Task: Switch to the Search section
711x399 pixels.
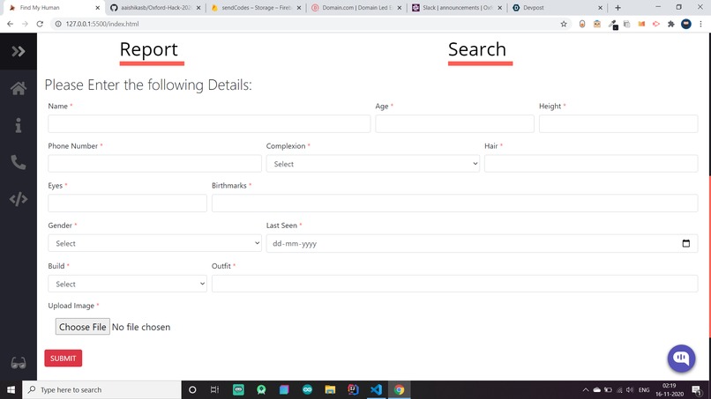Action: pos(477,49)
